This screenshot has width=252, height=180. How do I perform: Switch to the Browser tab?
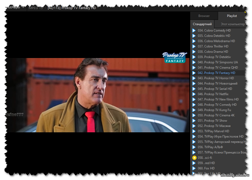204,16
